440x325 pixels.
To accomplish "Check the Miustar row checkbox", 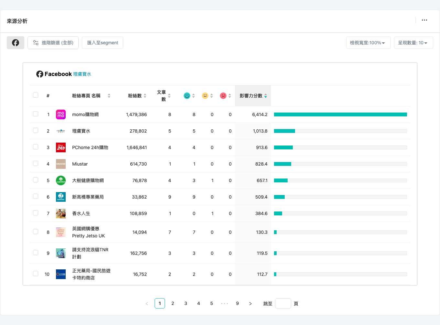I will click(36, 163).
